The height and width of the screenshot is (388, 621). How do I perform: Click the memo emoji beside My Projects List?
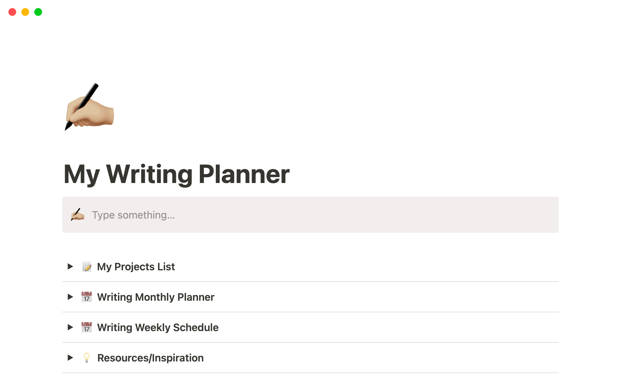(87, 266)
